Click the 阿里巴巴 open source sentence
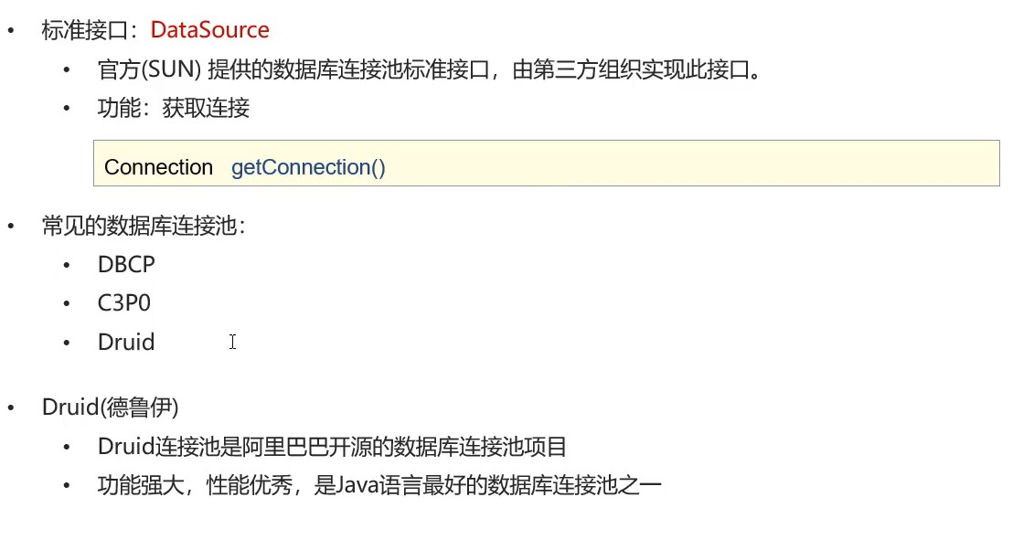The height and width of the screenshot is (550, 1034). coord(333,447)
